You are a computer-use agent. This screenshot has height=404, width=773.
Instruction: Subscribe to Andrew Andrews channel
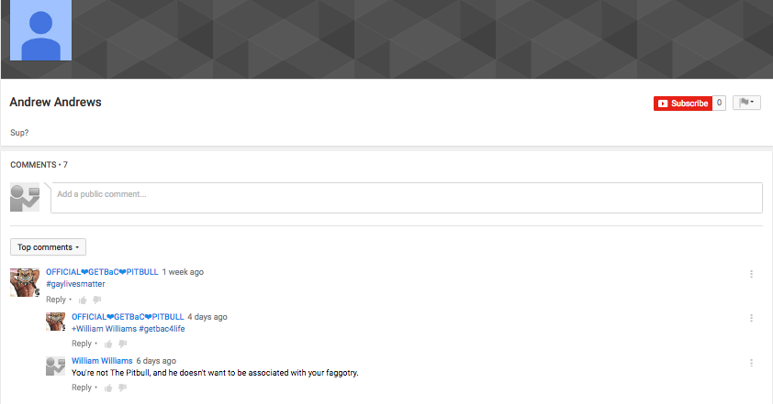pyautogui.click(x=683, y=104)
